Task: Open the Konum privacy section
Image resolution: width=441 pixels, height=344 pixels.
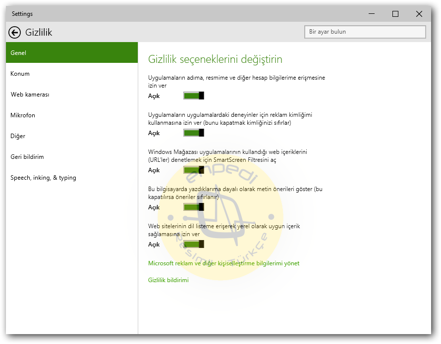Action: (72, 74)
